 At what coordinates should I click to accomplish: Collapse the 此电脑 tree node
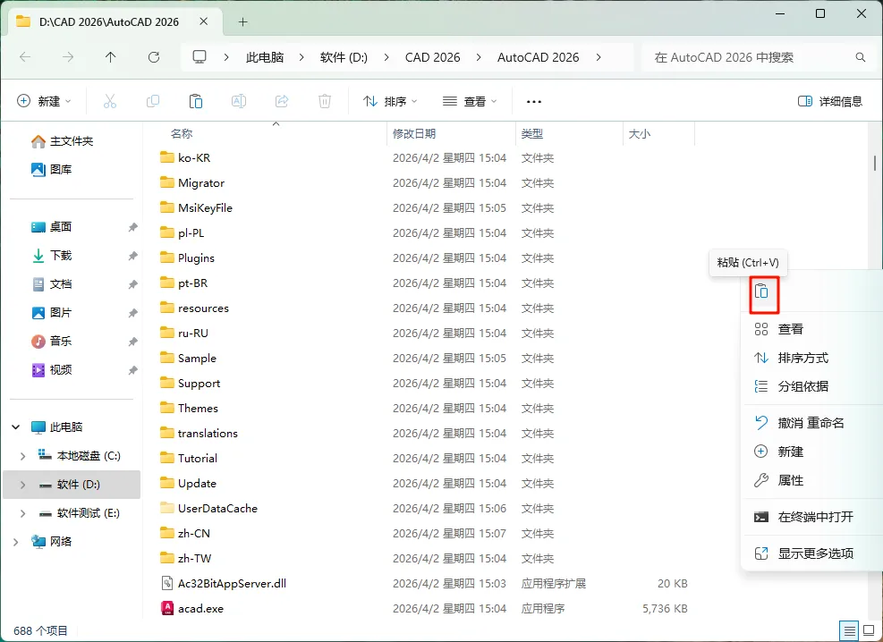(16, 427)
